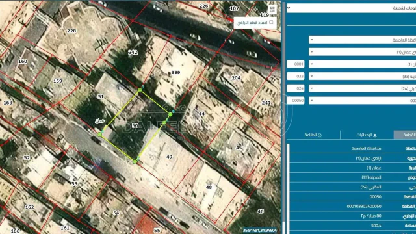This screenshot has height=234, width=416.
Task: Click the left green vertex of parcel 50
Action: [99, 135]
